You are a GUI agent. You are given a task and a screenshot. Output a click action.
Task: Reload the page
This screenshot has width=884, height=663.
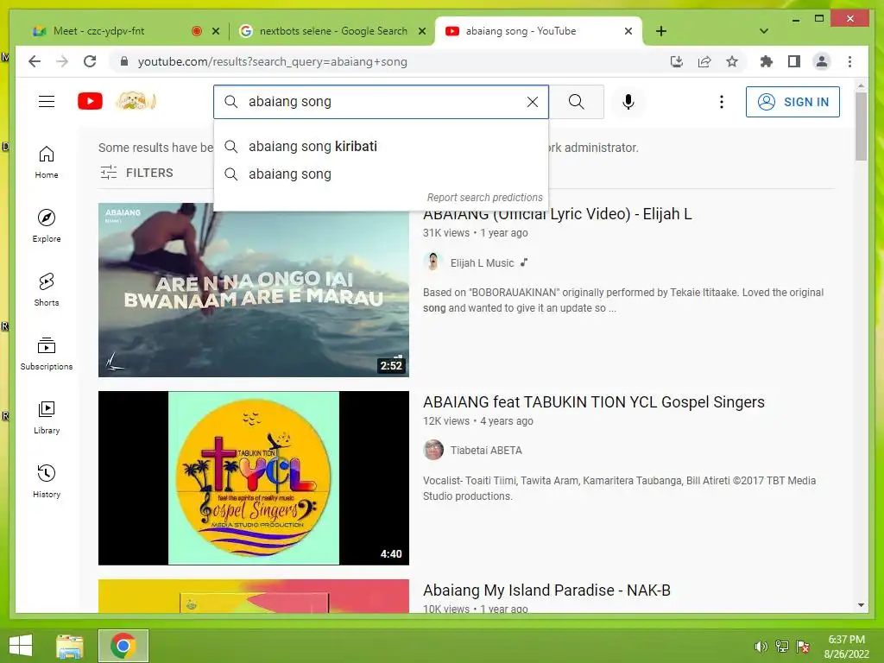[90, 61]
